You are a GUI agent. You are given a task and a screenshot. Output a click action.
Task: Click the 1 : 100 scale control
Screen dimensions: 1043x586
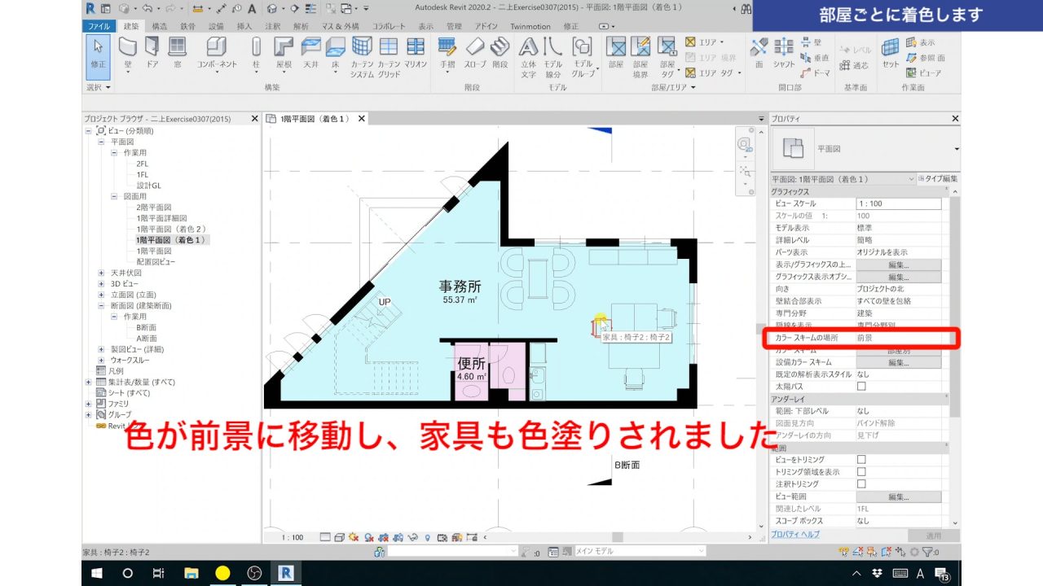click(293, 536)
